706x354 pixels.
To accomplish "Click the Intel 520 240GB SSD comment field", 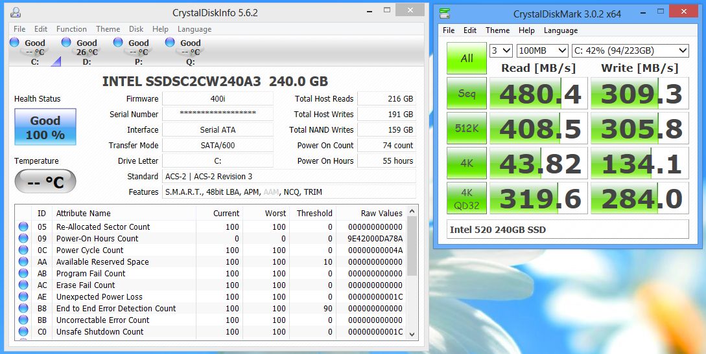I will (x=567, y=230).
